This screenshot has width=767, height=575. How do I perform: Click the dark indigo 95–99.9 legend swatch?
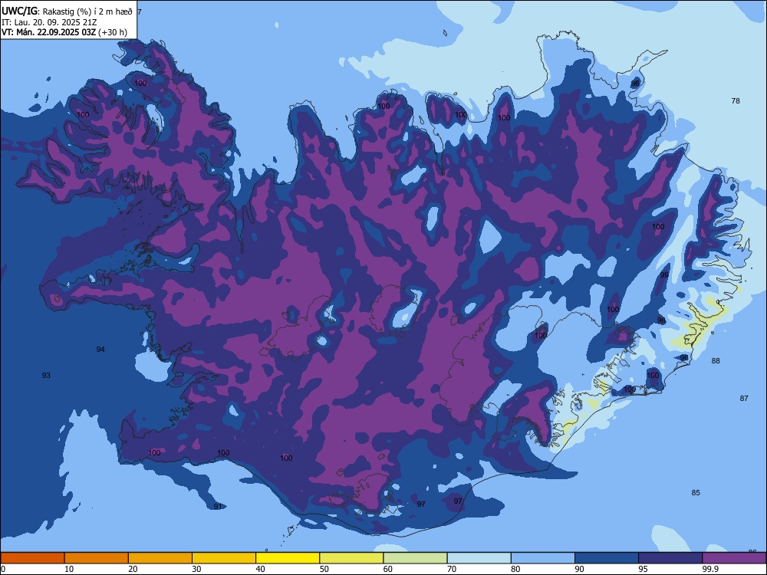click(670, 558)
